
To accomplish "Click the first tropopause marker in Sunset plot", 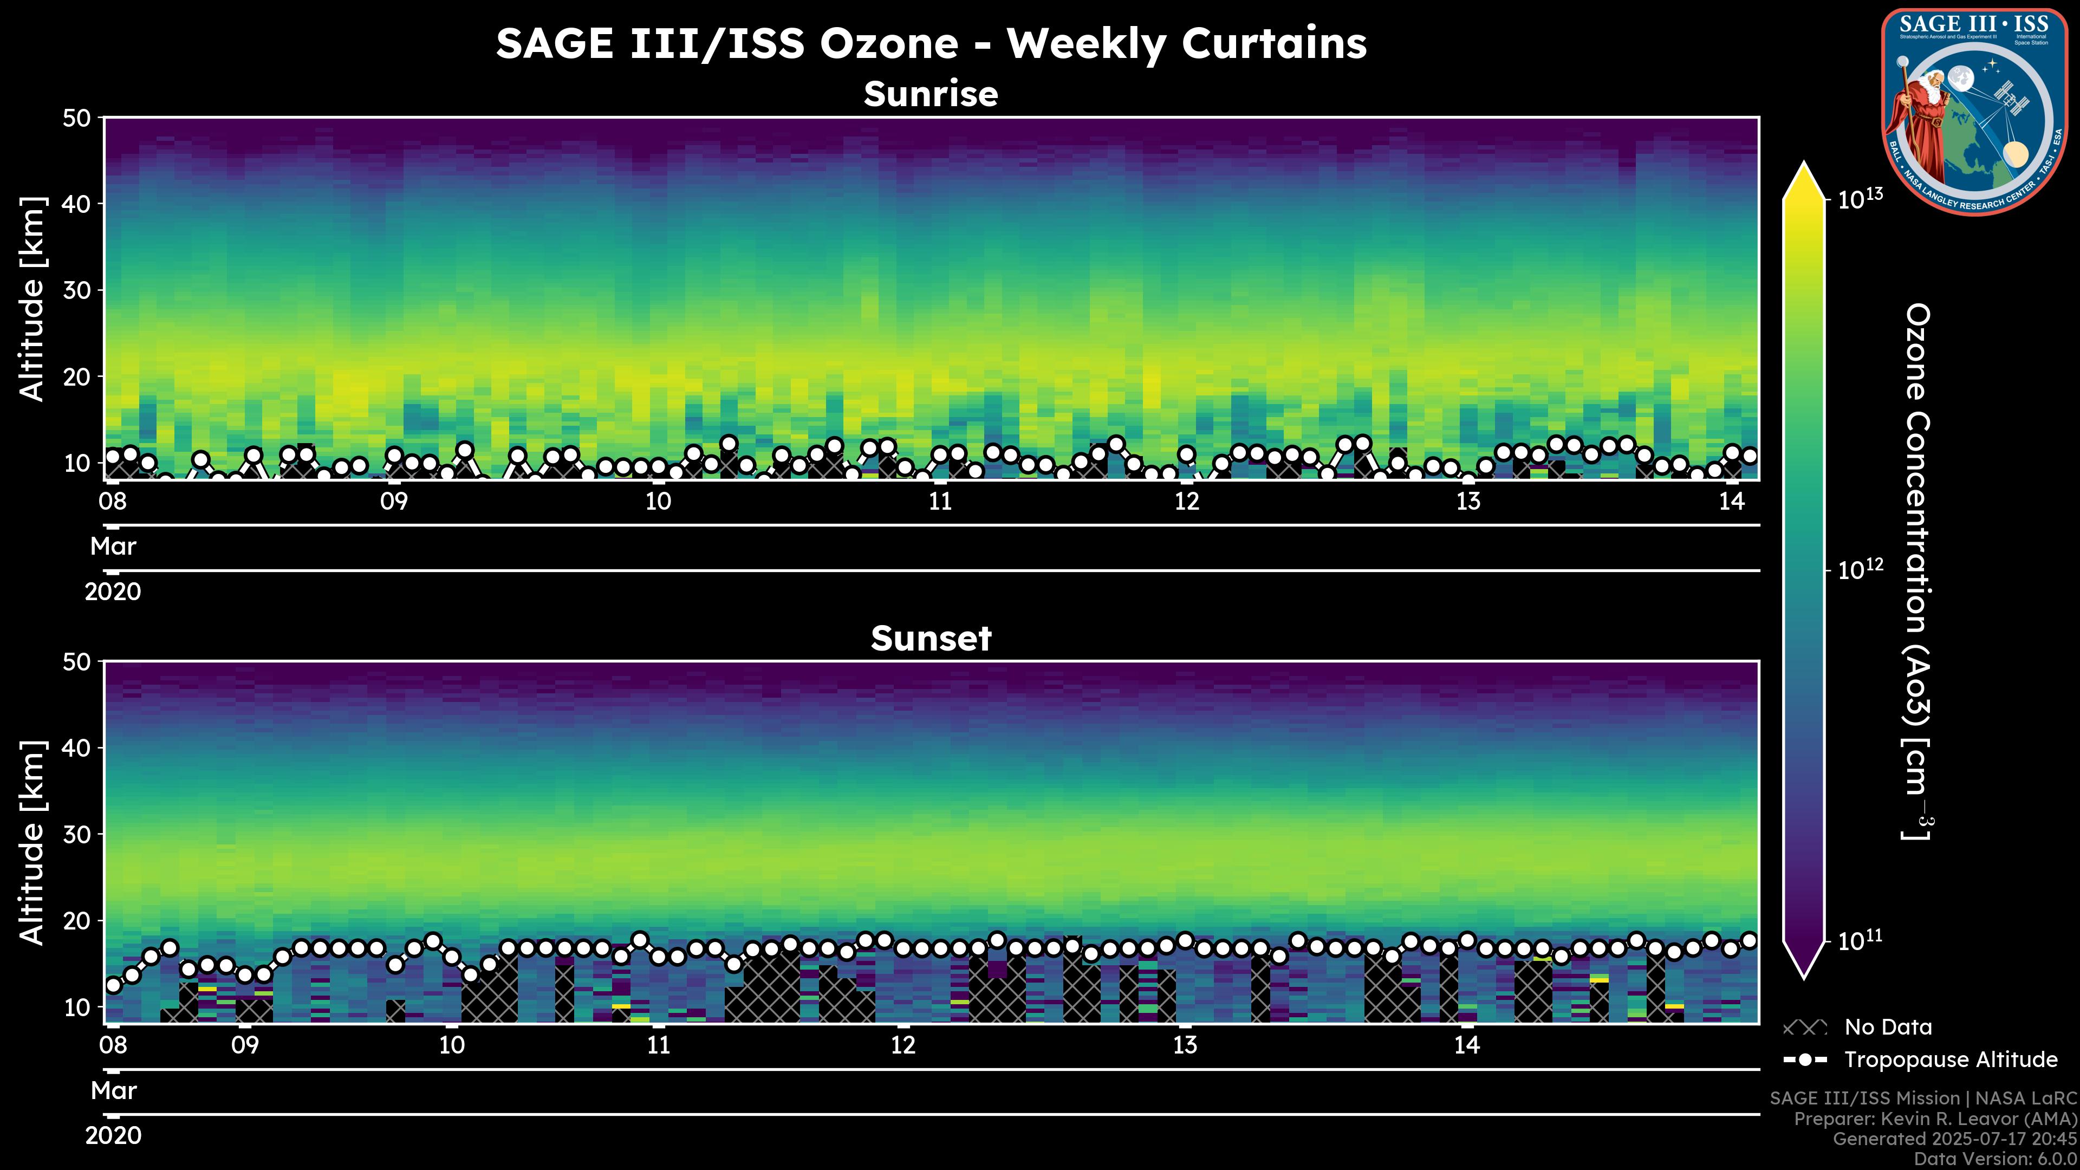I will [113, 985].
